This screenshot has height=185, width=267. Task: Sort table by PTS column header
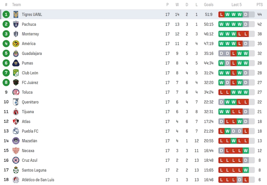point(259,5)
